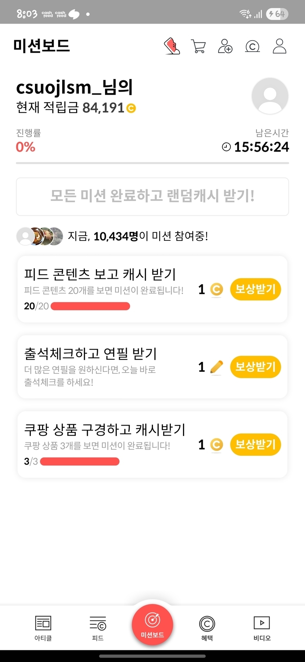Image resolution: width=305 pixels, height=662 pixels.
Task: Tap the participant avatars cluster
Action: click(x=40, y=236)
